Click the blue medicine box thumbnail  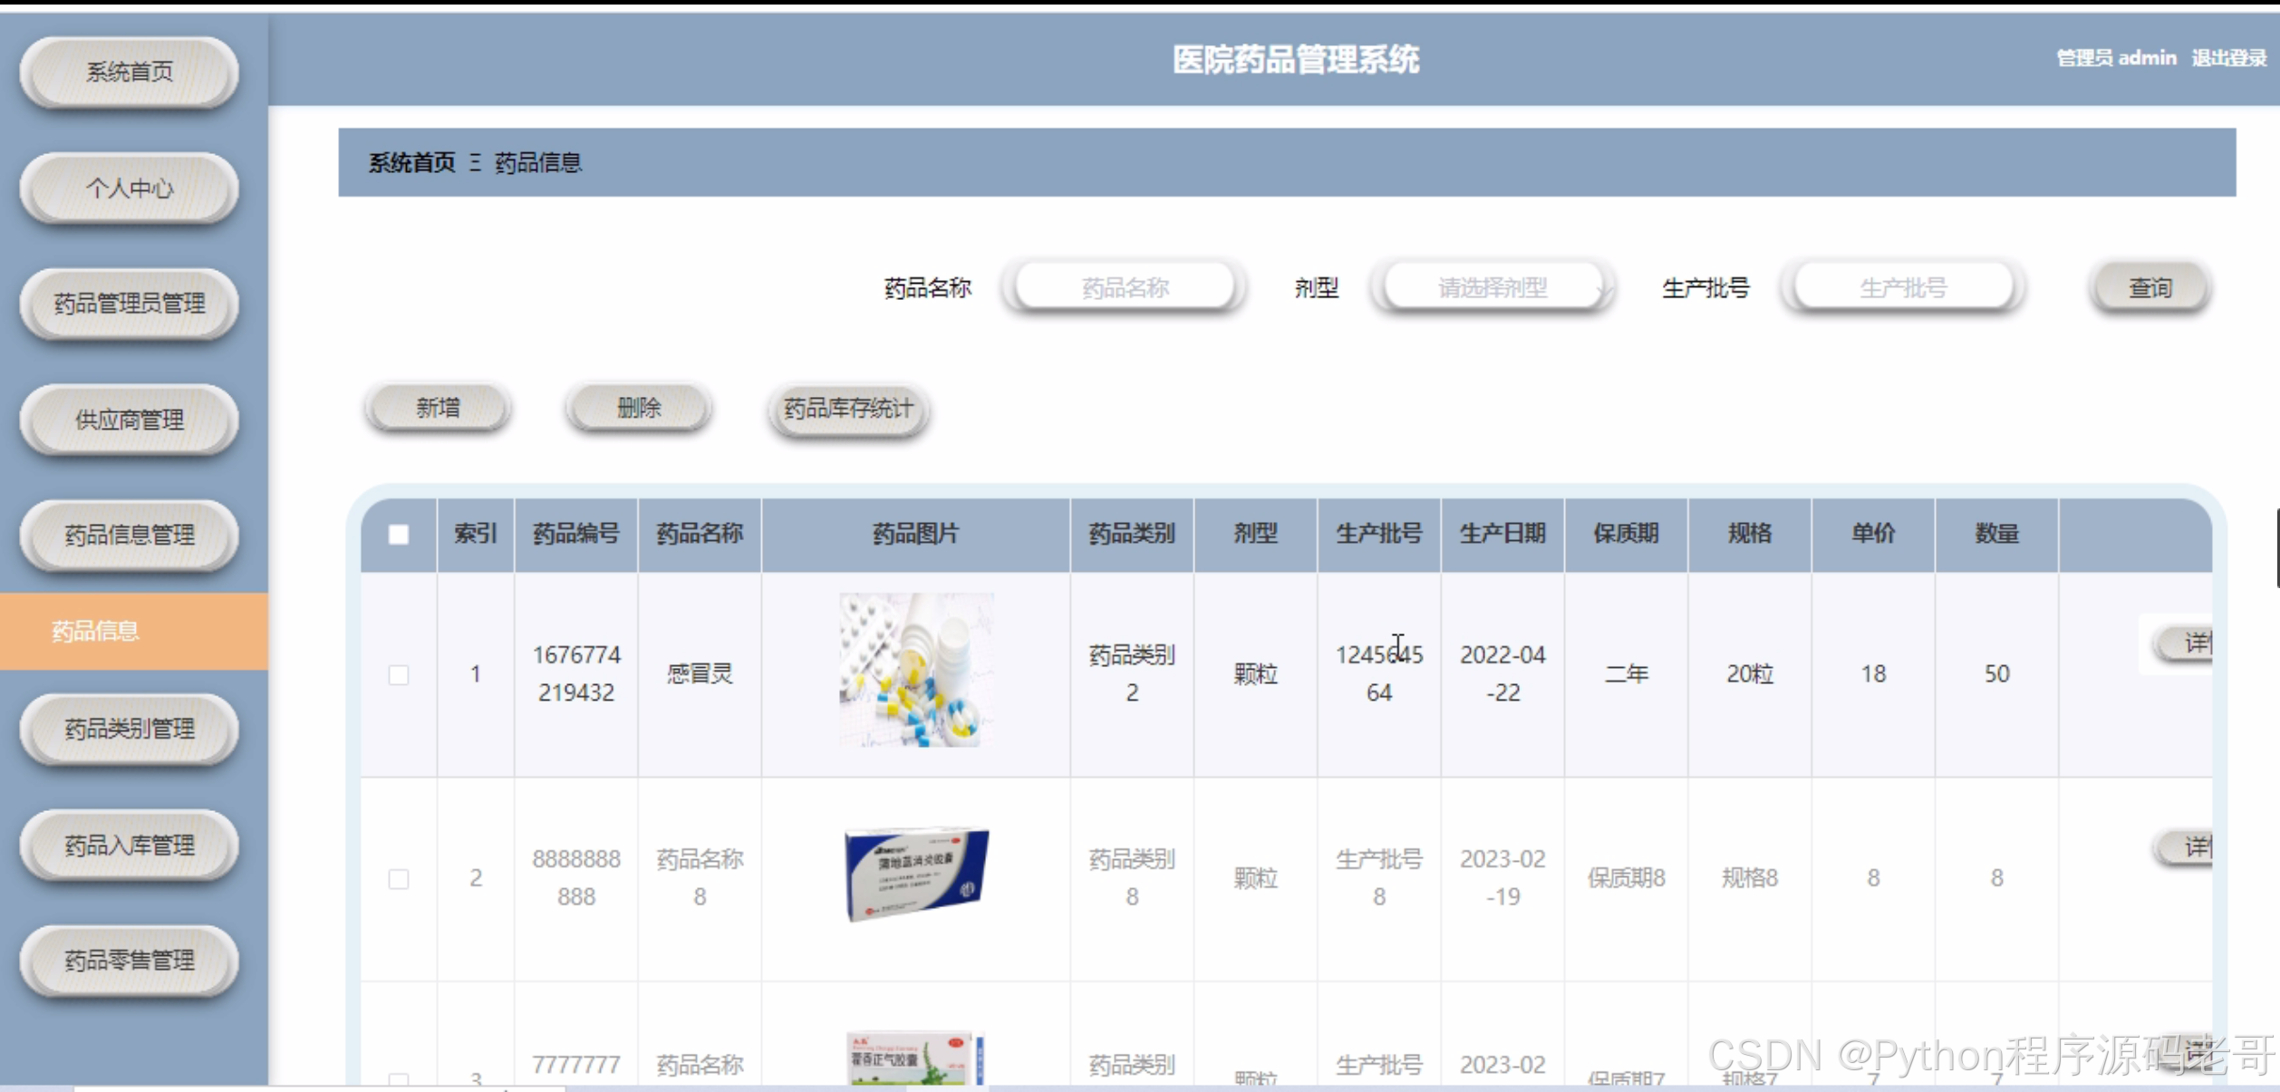coord(916,875)
